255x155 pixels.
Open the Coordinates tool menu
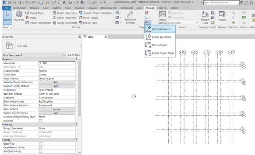(147, 18)
